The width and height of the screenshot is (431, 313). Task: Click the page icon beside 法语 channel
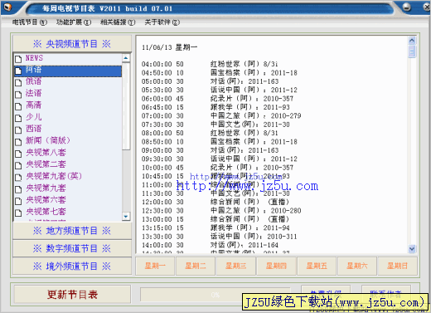tap(18, 95)
